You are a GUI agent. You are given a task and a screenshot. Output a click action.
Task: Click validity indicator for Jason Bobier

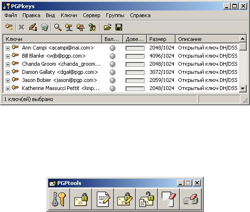pyautogui.click(x=113, y=80)
